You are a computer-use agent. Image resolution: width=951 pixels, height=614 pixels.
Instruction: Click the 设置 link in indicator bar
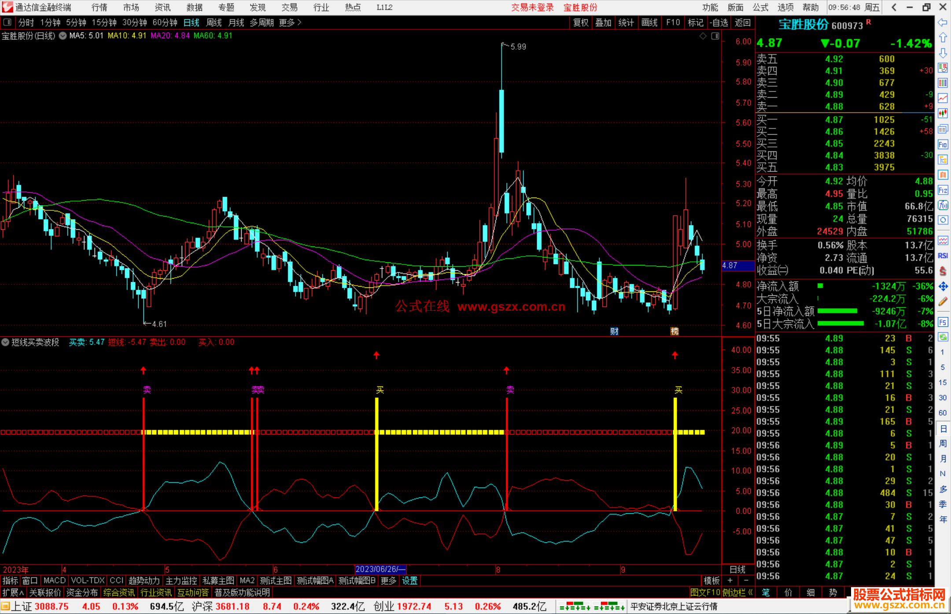409,581
